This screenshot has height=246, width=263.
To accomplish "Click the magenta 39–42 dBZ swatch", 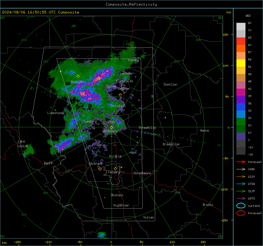I will 241,92.
